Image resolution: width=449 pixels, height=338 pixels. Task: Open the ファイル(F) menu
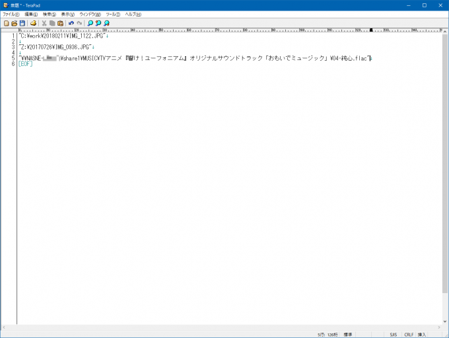click(11, 15)
